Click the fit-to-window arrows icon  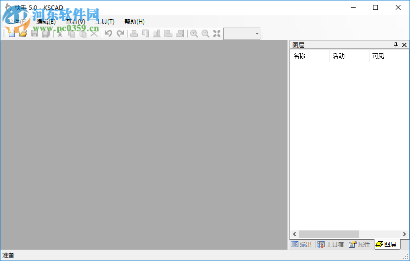point(217,34)
